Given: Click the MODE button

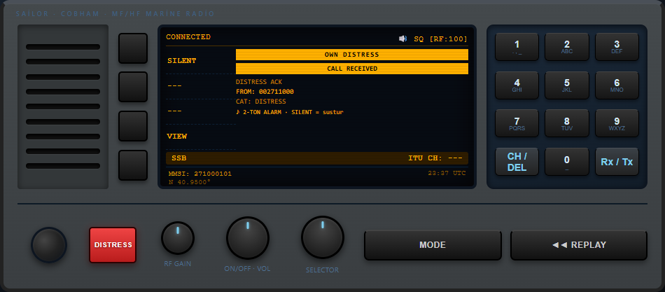Looking at the screenshot, I should 433,245.
